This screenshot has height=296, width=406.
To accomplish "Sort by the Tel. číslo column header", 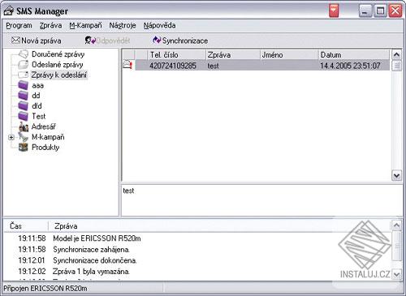I will (177, 55).
